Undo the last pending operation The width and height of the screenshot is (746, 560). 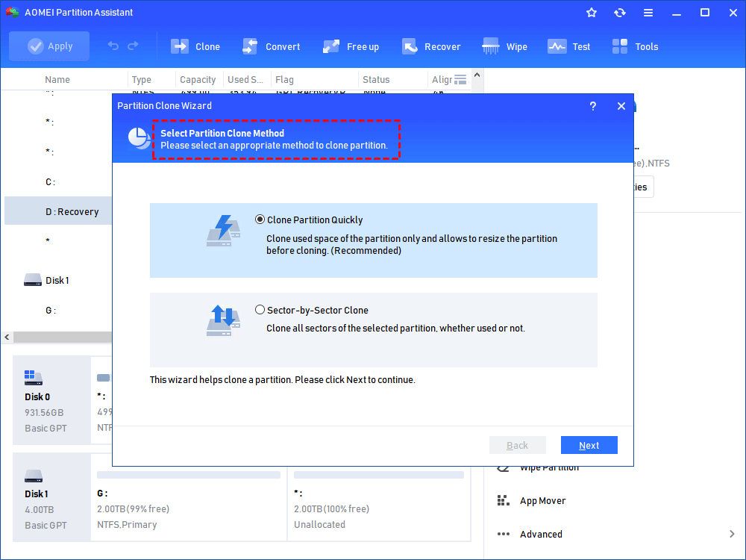coord(113,46)
